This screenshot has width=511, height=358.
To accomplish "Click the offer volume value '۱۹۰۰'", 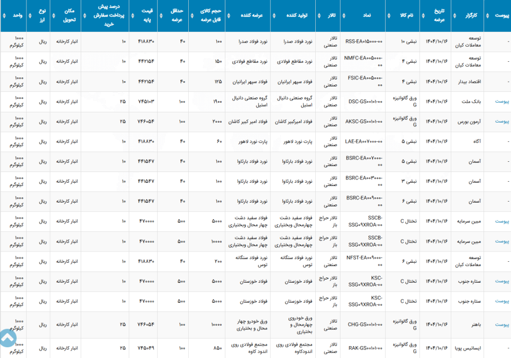I will 217,102.
